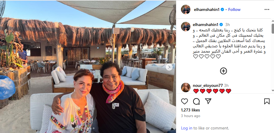Open elhamshahin1 header profile picture
Viewport: 274px width, 133px height.
pos(186,9)
